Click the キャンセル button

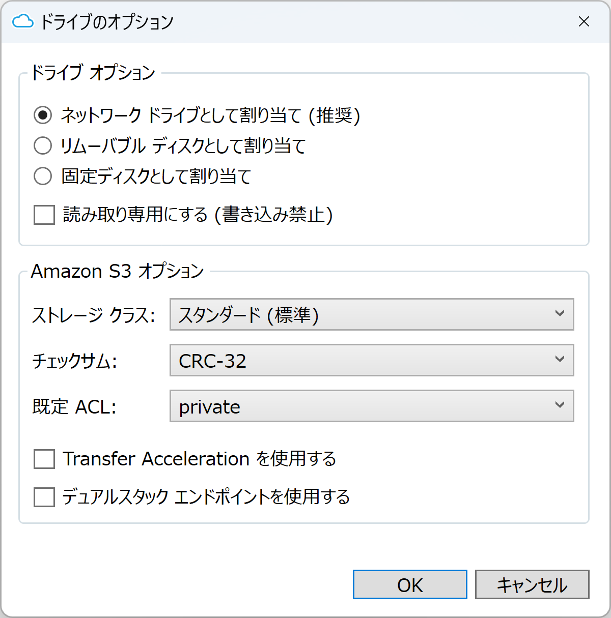tap(532, 584)
